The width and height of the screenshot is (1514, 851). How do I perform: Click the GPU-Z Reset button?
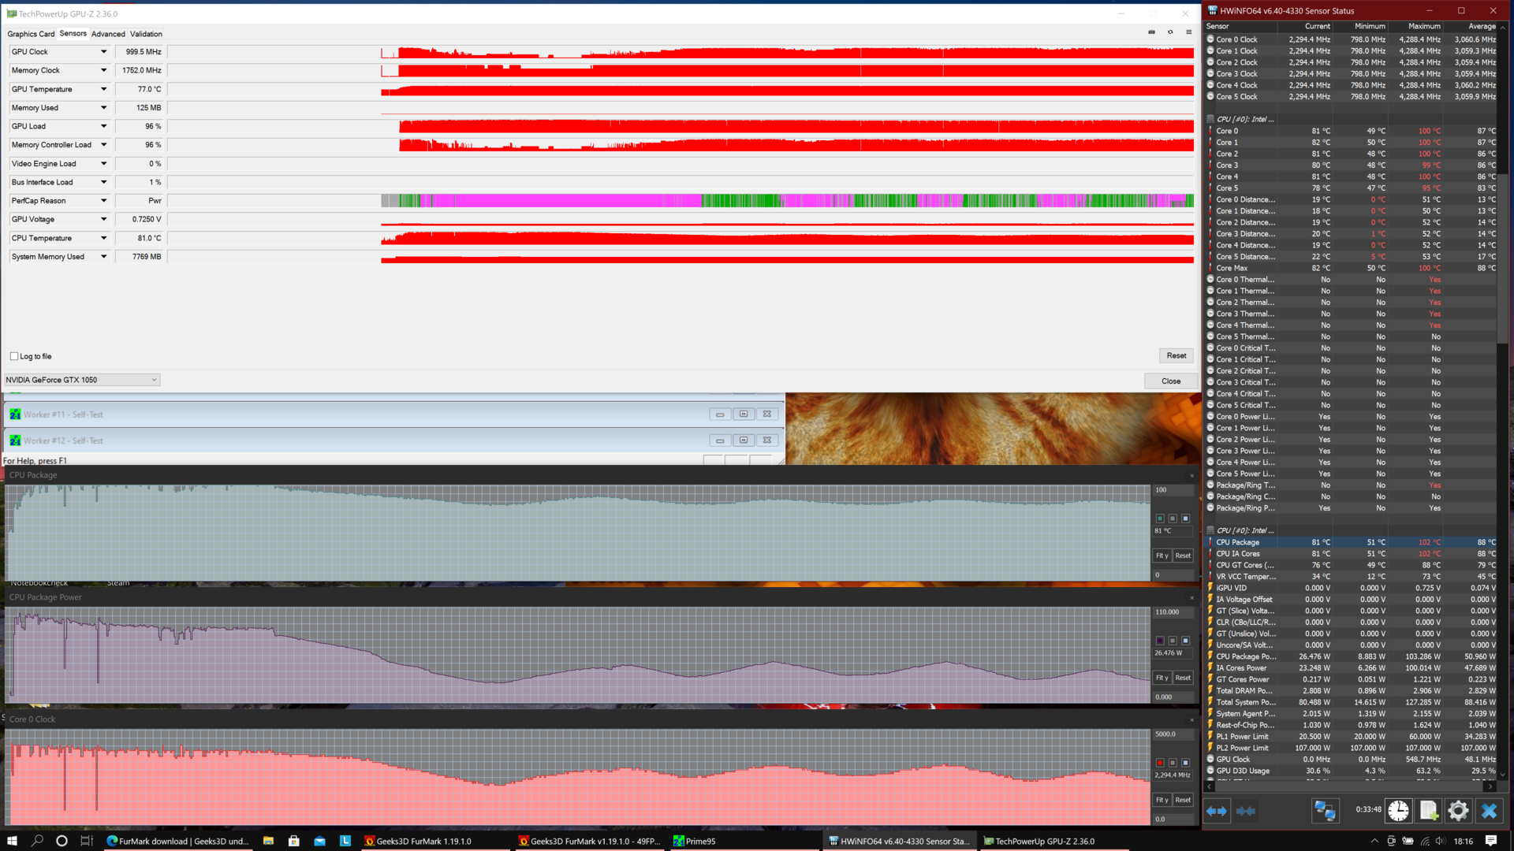pos(1176,355)
